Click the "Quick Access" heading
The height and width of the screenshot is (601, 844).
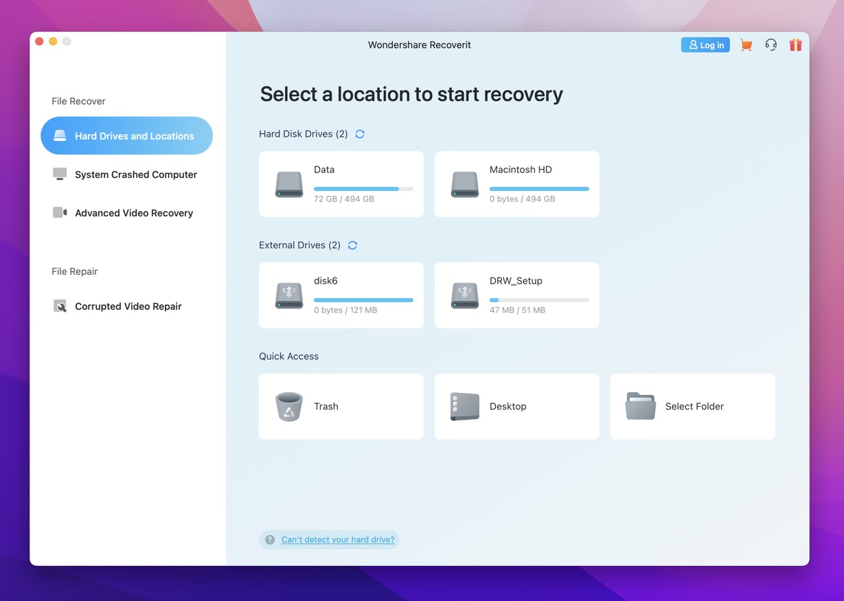tap(289, 356)
